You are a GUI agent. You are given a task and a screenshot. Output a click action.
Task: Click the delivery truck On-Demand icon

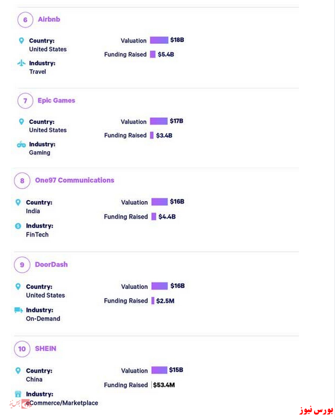tap(19, 310)
